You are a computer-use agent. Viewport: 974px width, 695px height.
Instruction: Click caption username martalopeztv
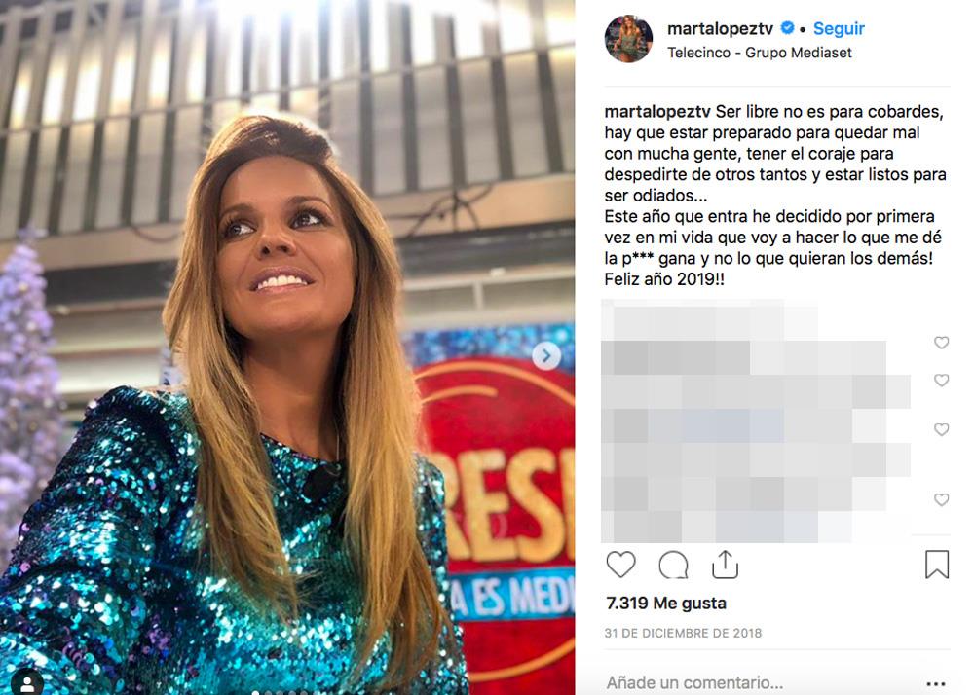pos(657,112)
